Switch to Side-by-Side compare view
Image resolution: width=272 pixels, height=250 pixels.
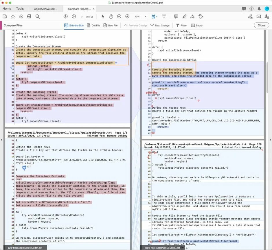point(74,26)
